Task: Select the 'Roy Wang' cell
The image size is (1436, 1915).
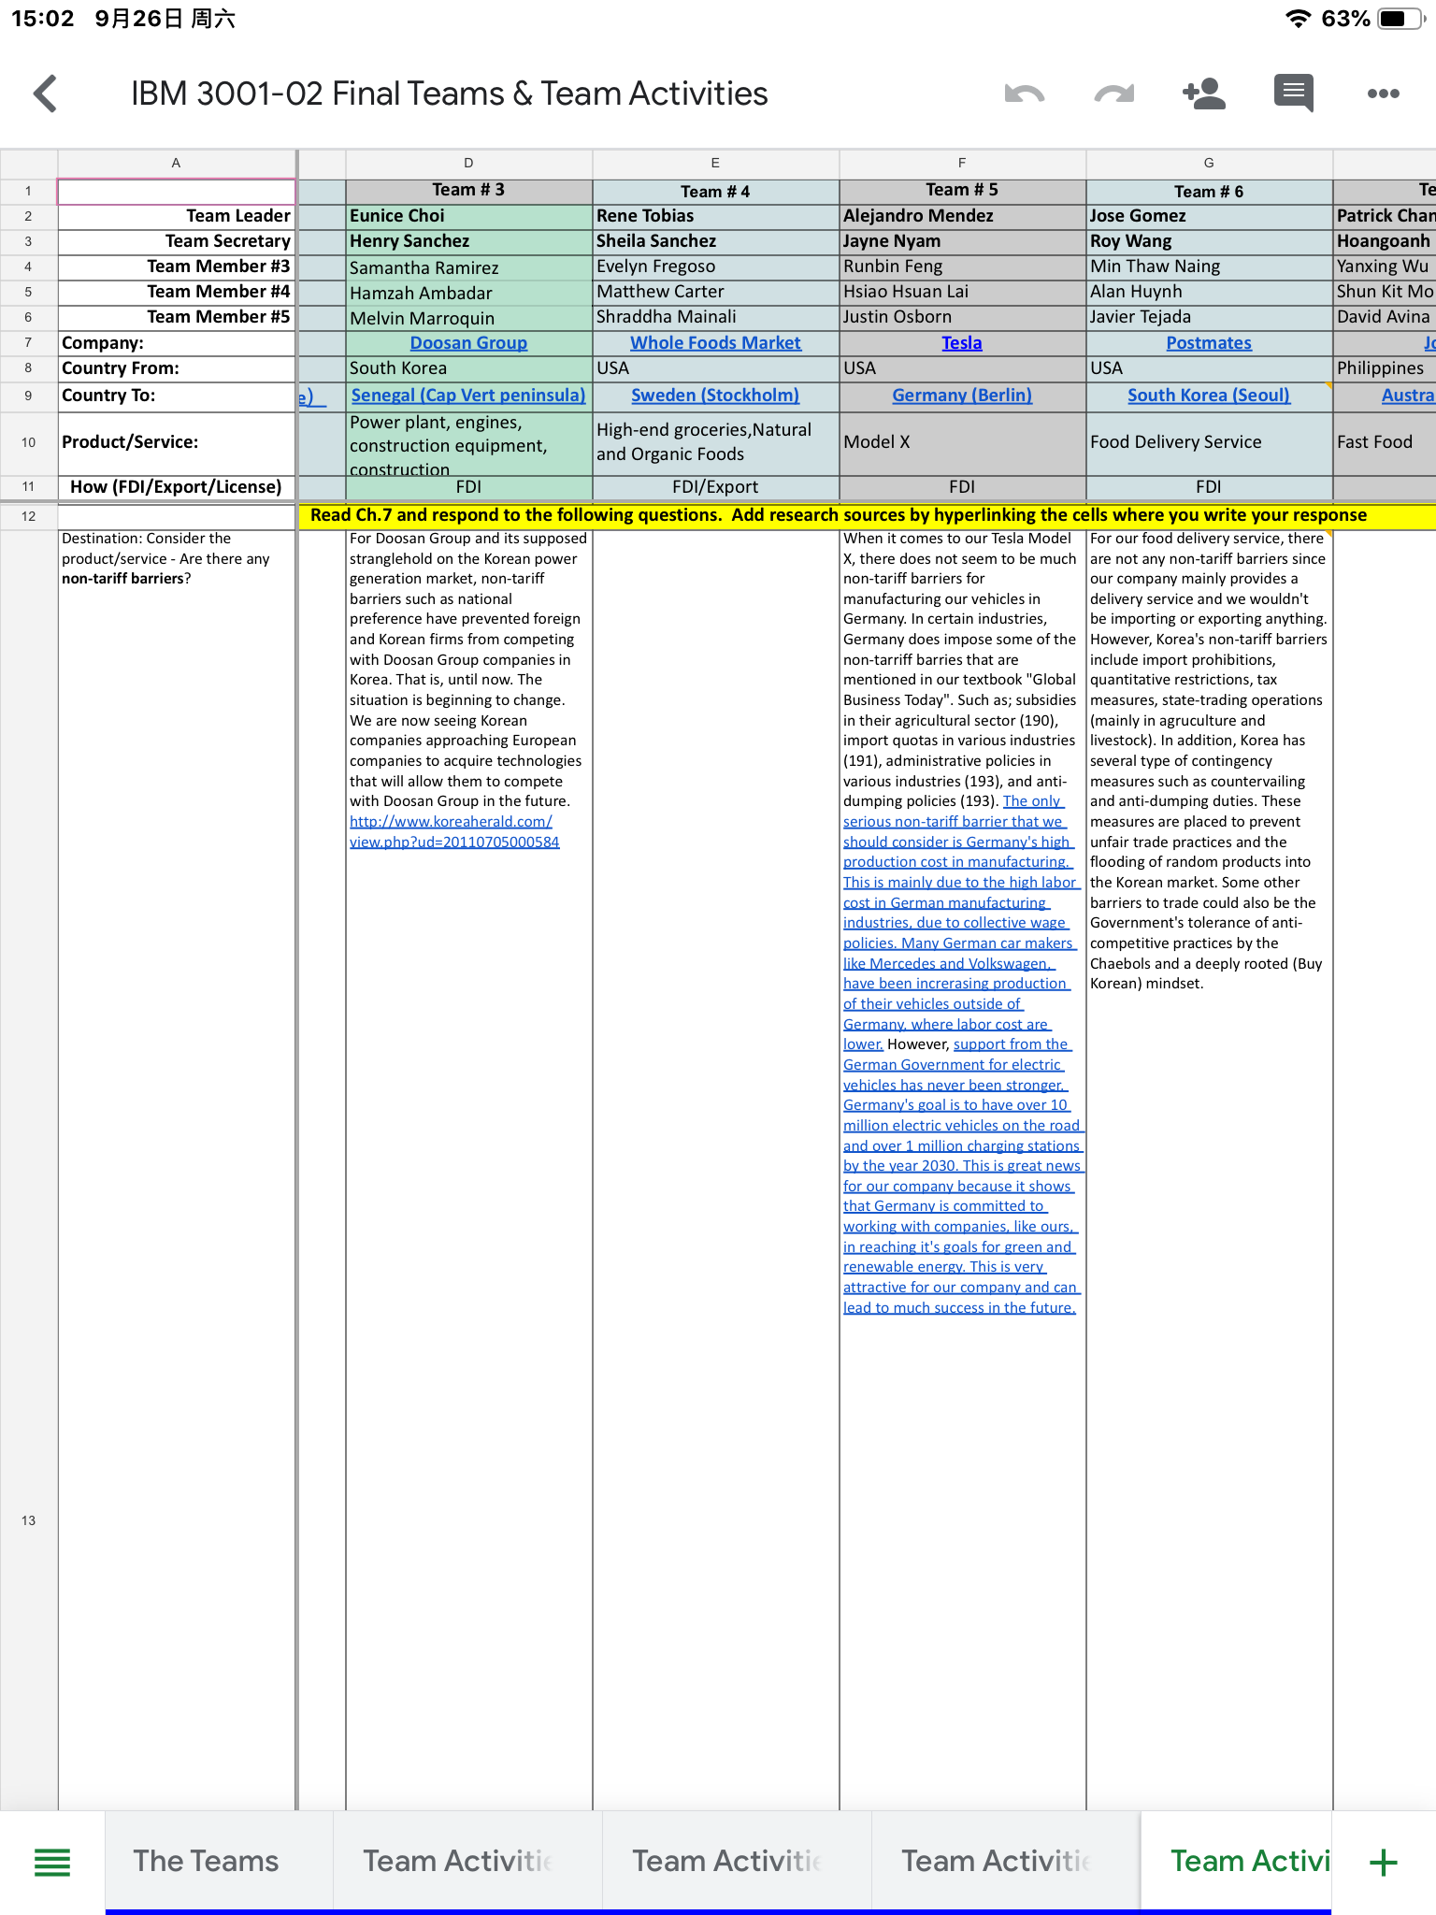Action: pos(1209,241)
